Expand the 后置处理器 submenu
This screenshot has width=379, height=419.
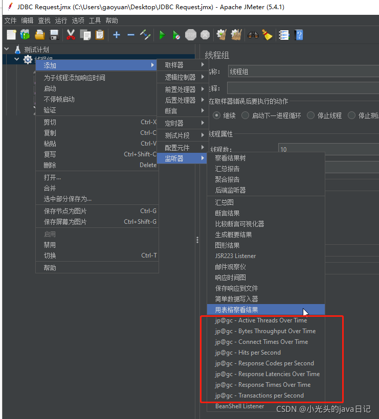(x=182, y=100)
